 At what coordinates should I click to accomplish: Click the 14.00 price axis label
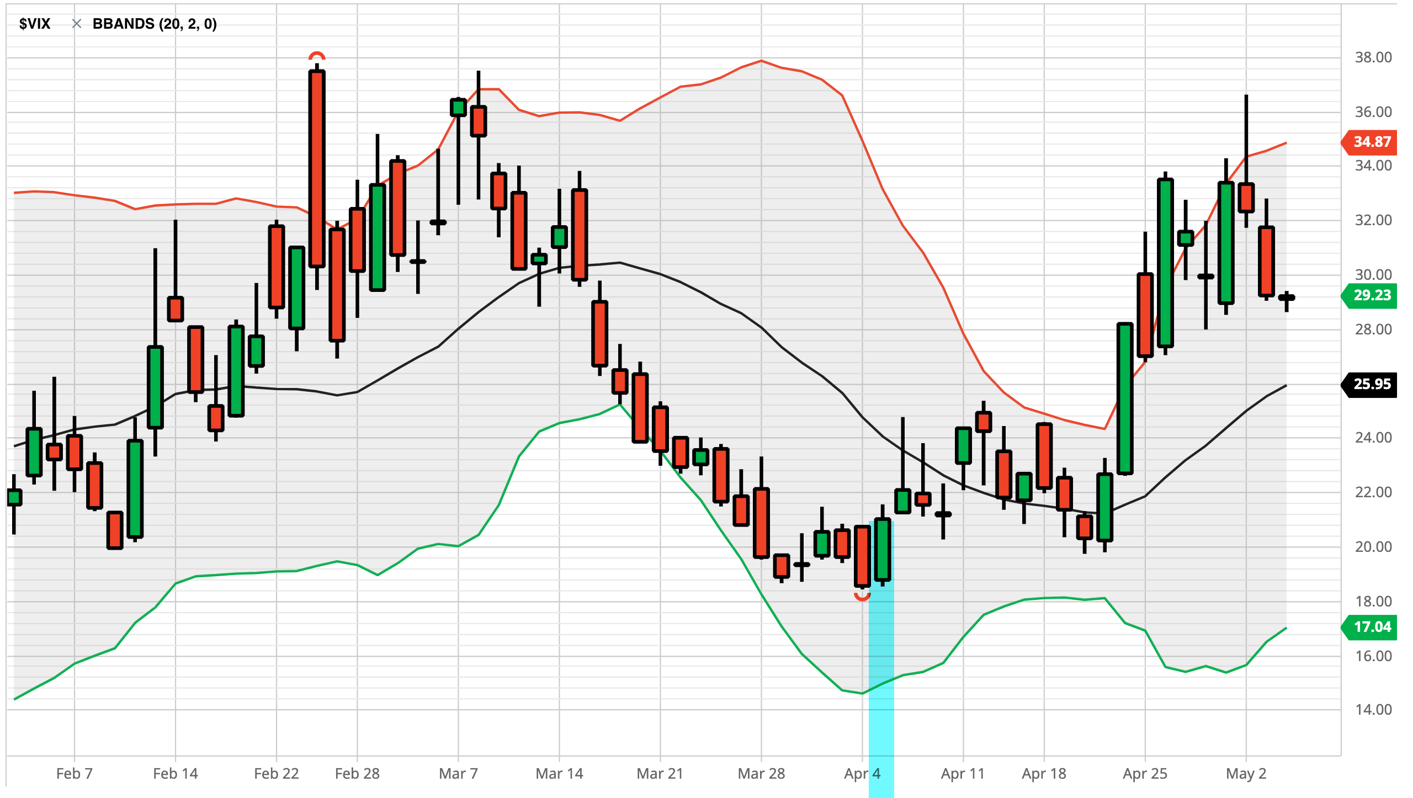click(x=1373, y=710)
